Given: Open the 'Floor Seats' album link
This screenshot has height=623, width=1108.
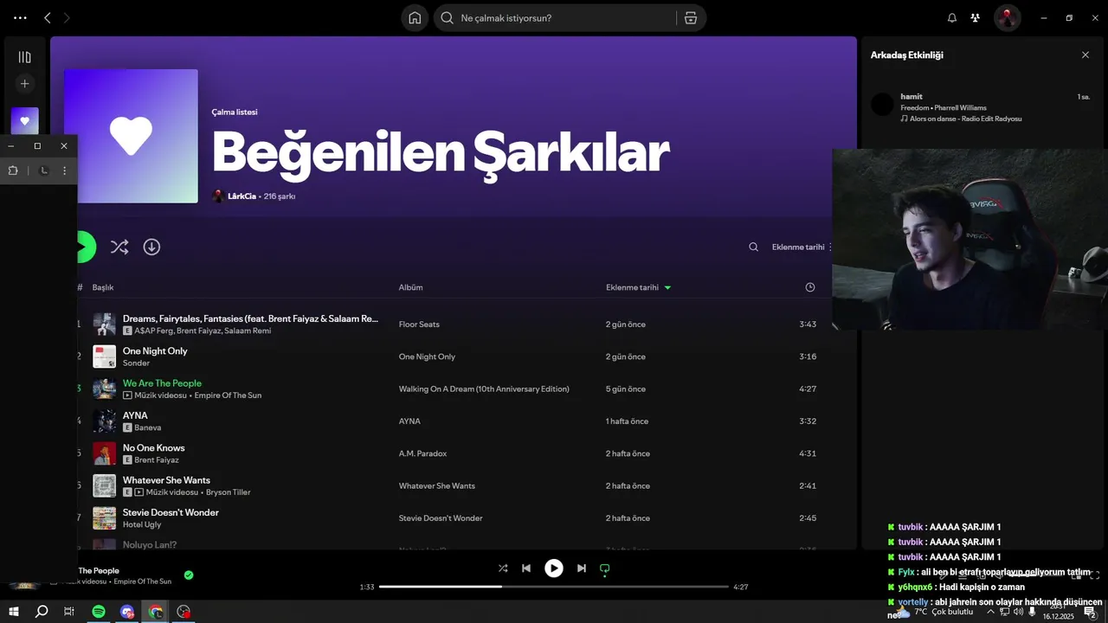Looking at the screenshot, I should click(419, 324).
